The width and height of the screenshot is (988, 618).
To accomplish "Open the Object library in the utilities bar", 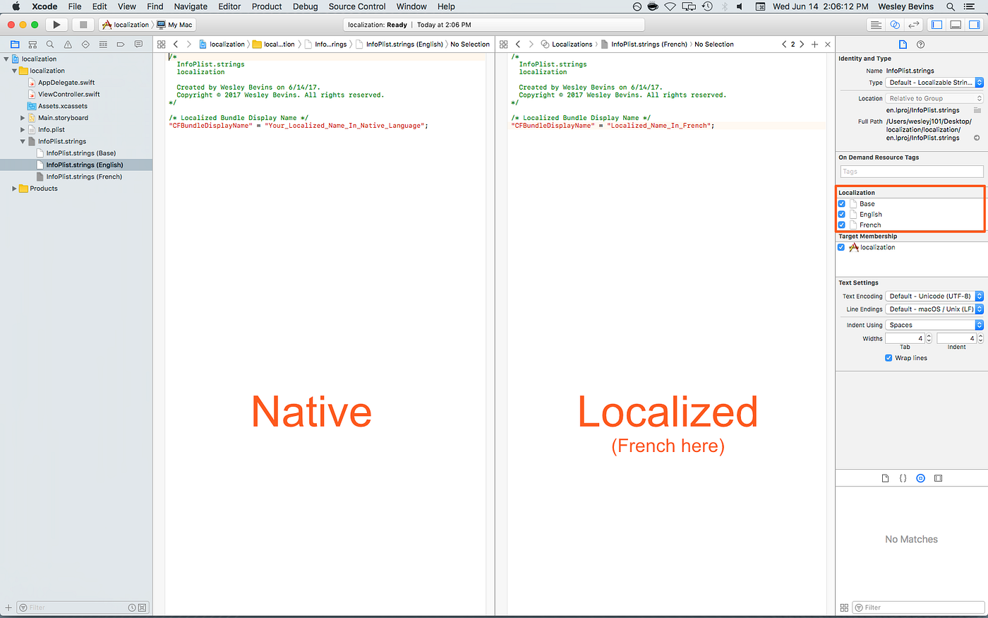I will [x=920, y=478].
